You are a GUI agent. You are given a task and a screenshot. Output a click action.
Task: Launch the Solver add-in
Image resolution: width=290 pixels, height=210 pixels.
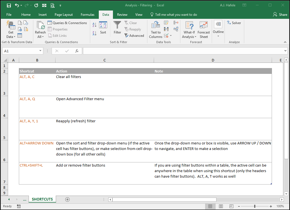click(x=234, y=23)
